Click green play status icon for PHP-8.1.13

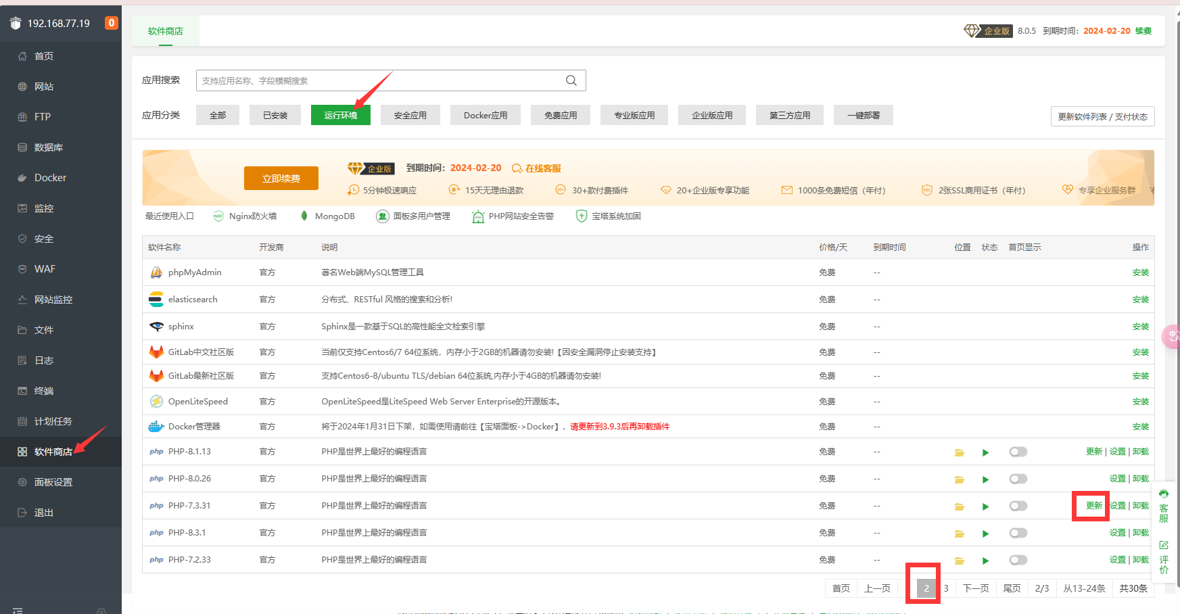point(985,452)
